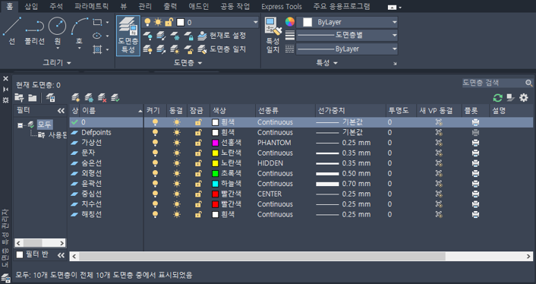Click the Set Current layer icon with green check
The width and height of the screenshot is (536, 284).
tap(115, 98)
